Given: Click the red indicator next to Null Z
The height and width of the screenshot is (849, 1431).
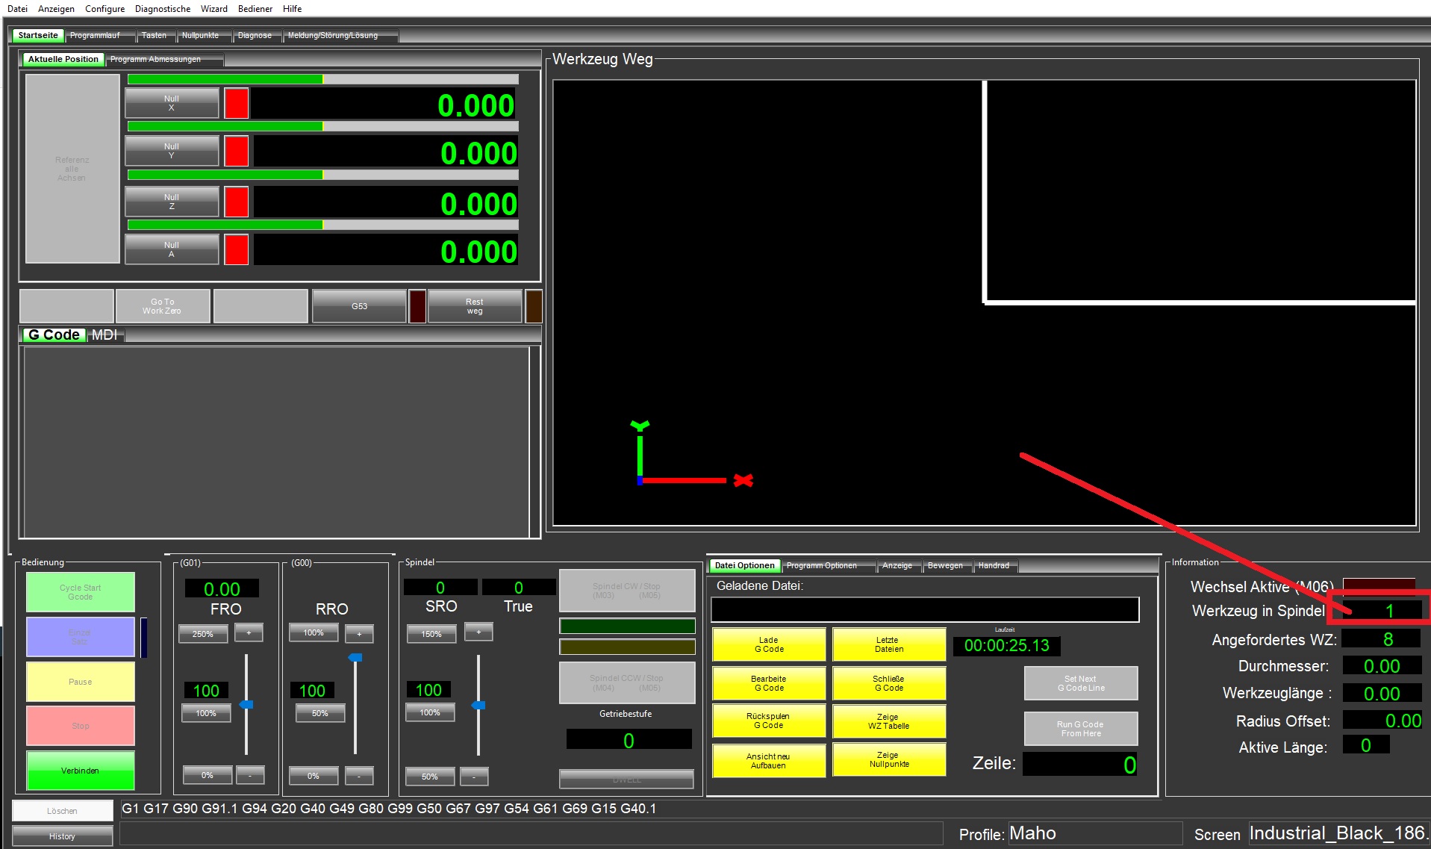Looking at the screenshot, I should point(236,202).
